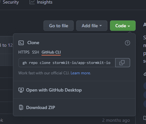Click the gh repo clone command field

(67, 63)
